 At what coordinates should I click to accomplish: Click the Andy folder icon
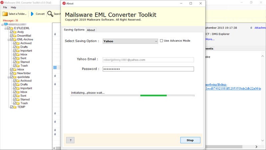[x=15, y=32]
